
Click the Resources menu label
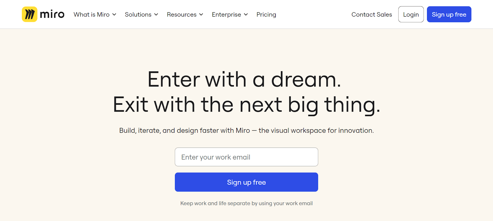point(181,14)
